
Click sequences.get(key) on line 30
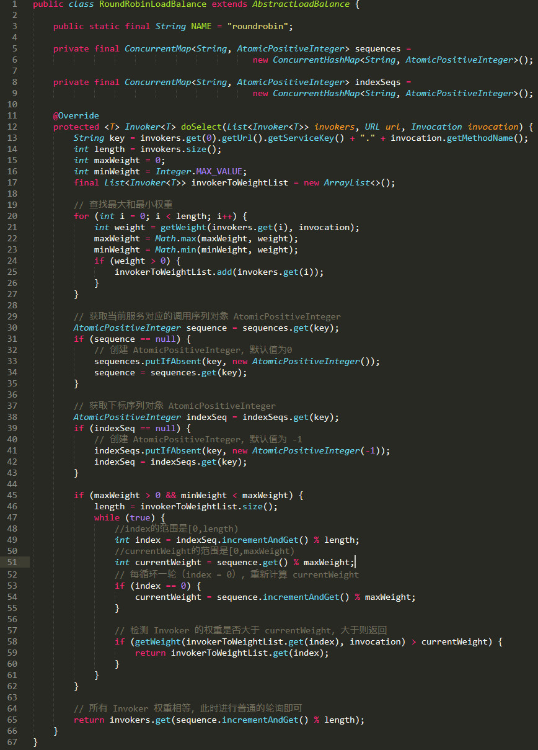pos(288,328)
